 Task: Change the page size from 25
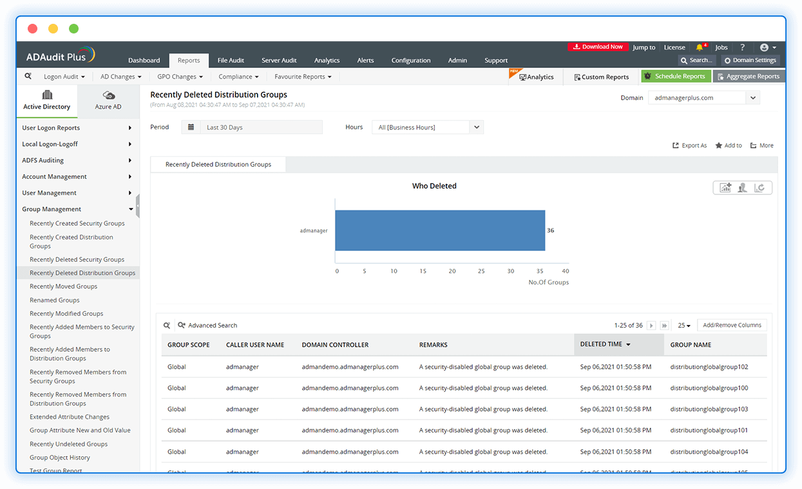[x=683, y=325]
